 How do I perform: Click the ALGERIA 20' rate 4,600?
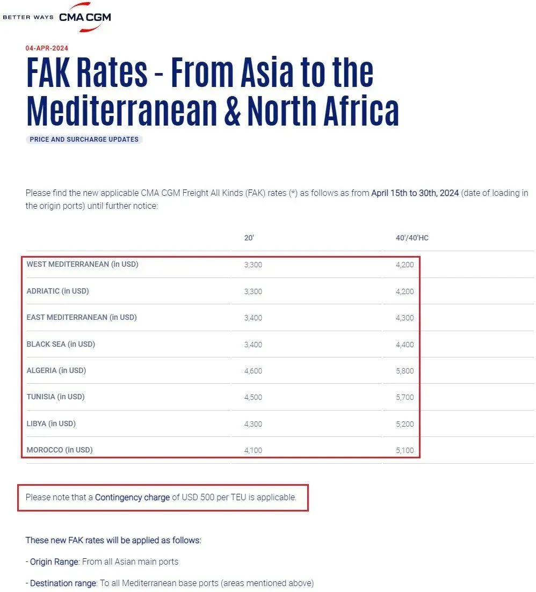point(253,371)
